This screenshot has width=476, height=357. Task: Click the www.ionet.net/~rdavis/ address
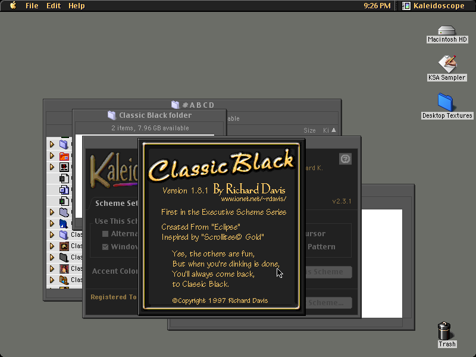253,199
